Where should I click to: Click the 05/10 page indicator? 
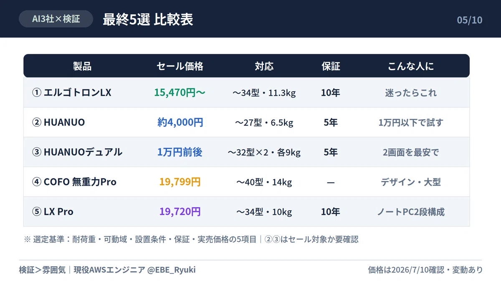(470, 20)
